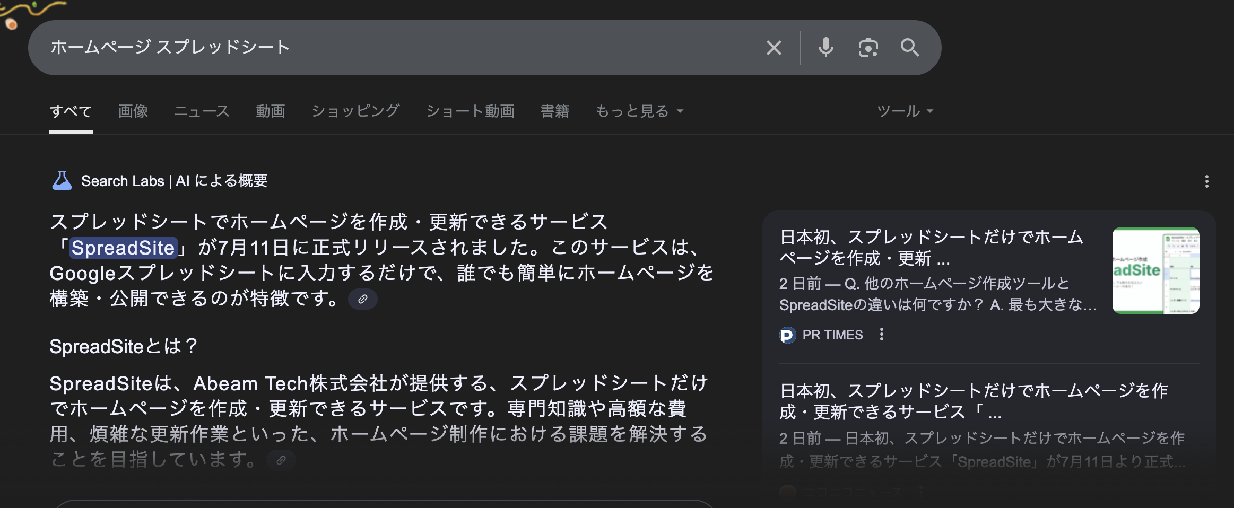
Task: Open Google Lens image search icon
Action: (x=868, y=48)
